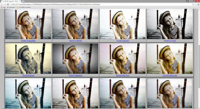Open the Portrait Low-key link
The width and height of the screenshot is (200, 109).
click(x=170, y=41)
